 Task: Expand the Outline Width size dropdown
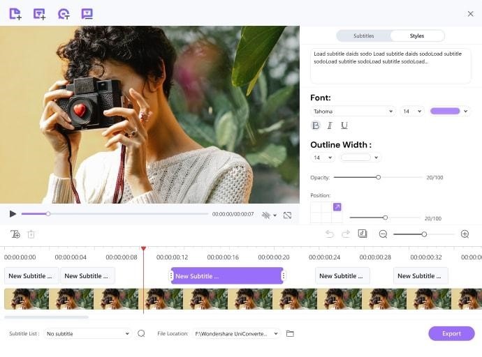(x=322, y=158)
